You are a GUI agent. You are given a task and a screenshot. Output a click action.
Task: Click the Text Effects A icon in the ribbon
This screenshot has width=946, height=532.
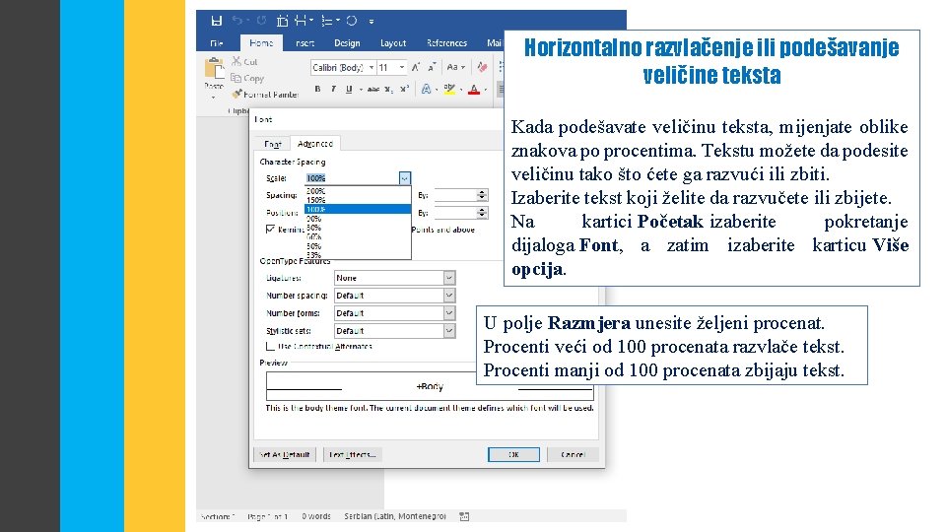click(x=426, y=90)
